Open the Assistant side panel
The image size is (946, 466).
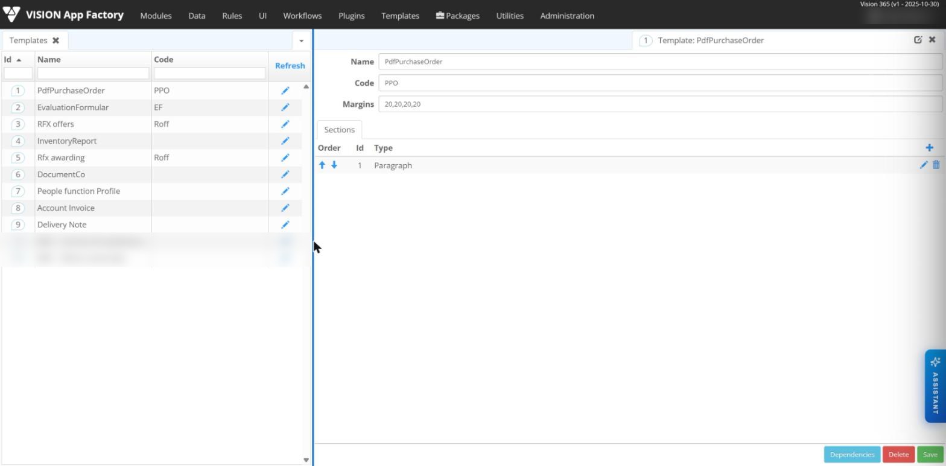pos(935,386)
